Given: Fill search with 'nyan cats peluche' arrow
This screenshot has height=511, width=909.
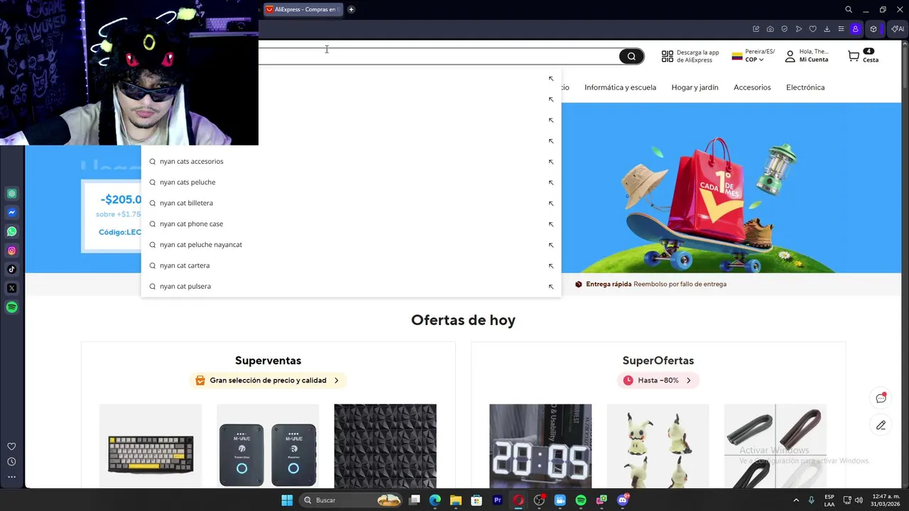Looking at the screenshot, I should (550, 182).
